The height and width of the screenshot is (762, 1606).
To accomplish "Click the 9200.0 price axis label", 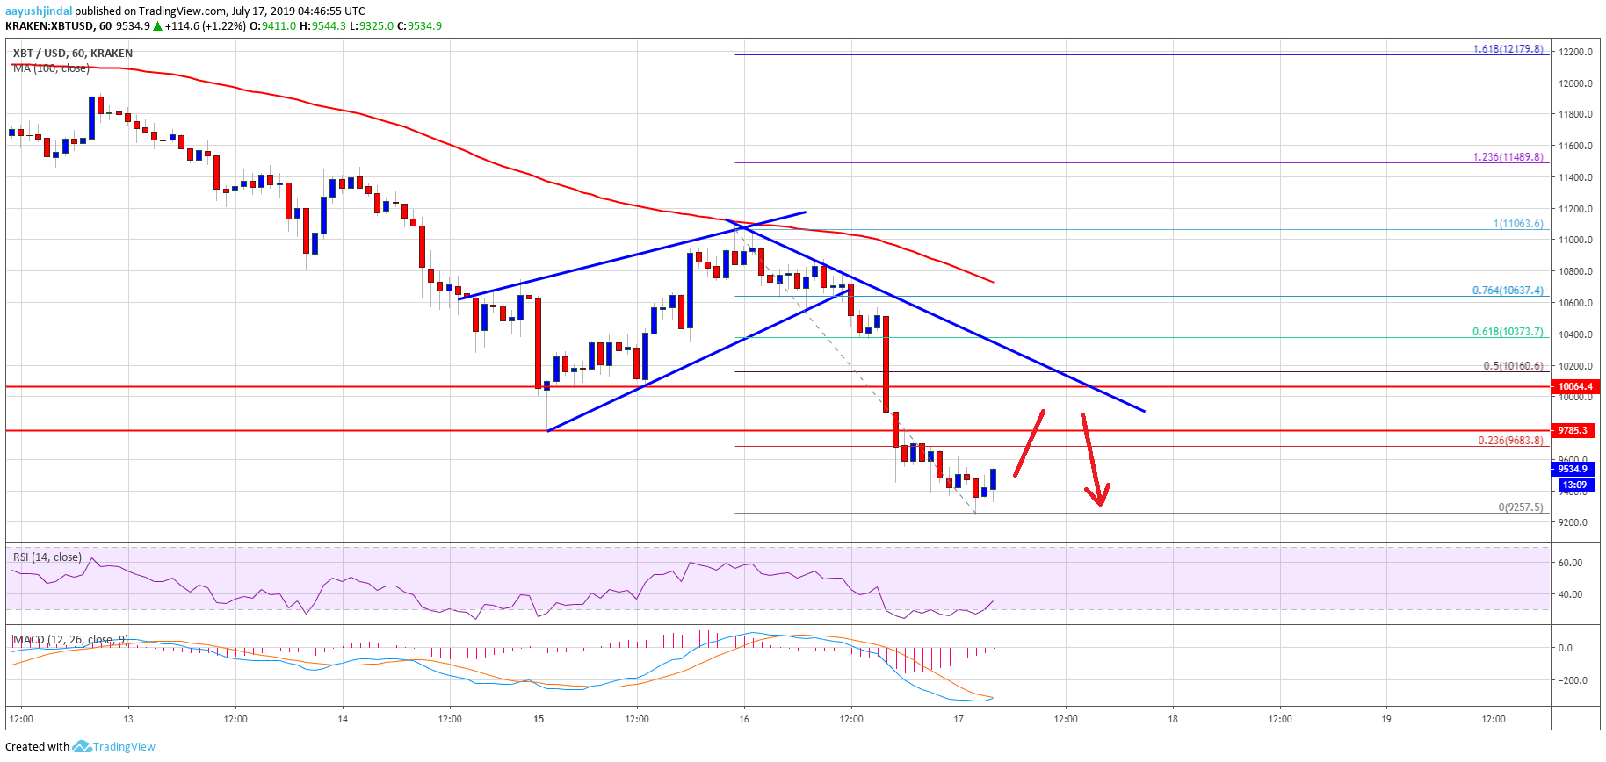I will tap(1573, 522).
